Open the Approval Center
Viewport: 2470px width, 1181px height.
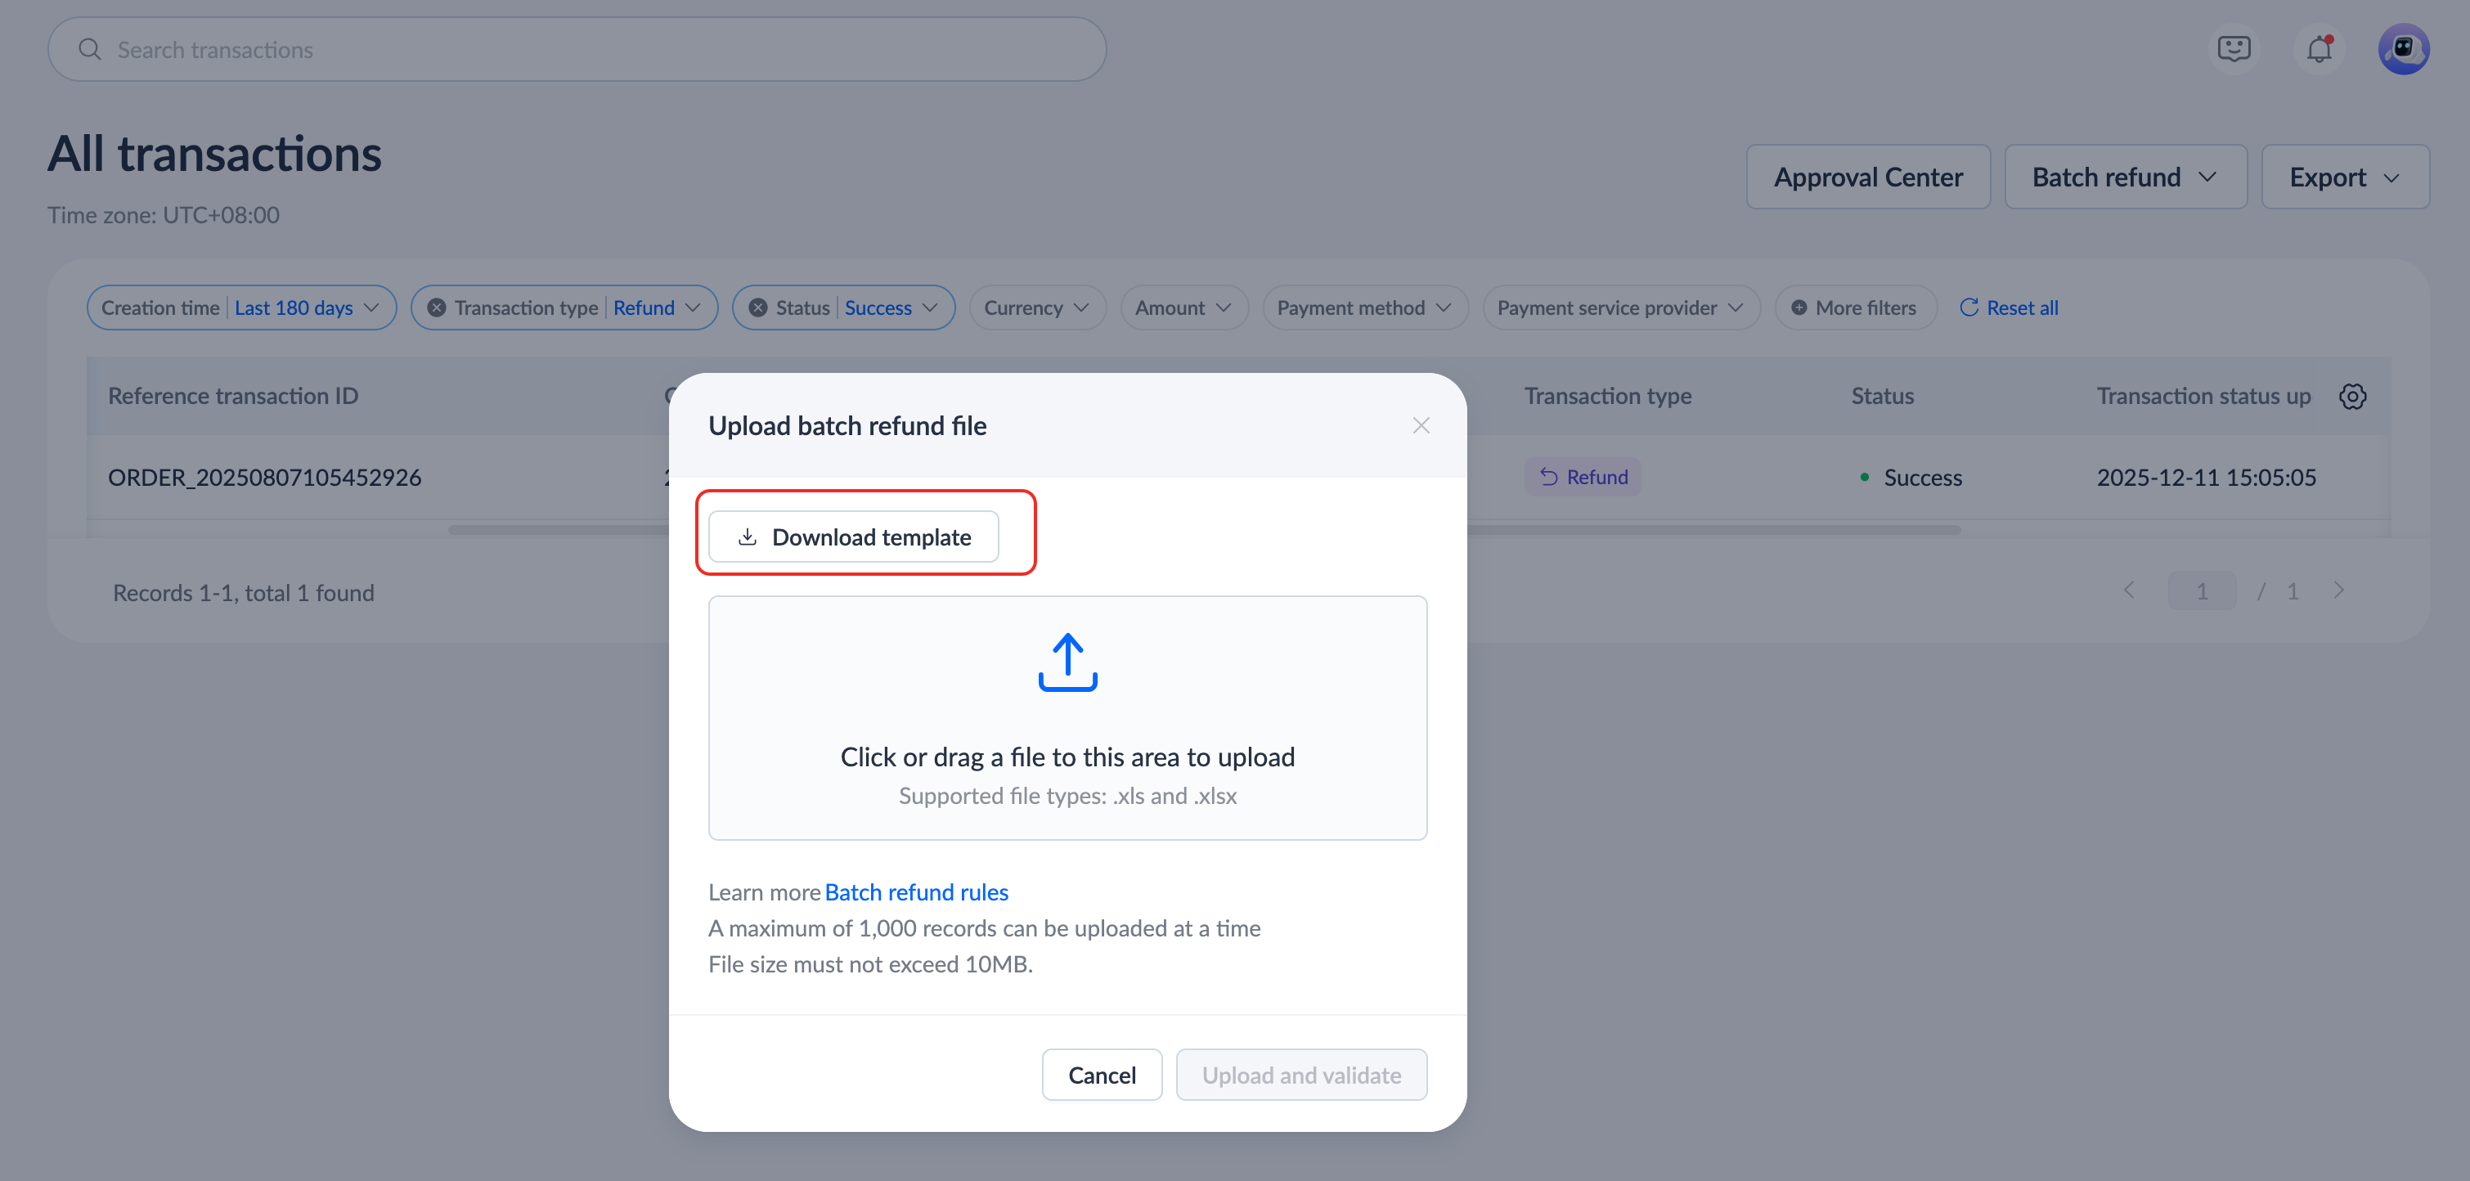(1867, 177)
